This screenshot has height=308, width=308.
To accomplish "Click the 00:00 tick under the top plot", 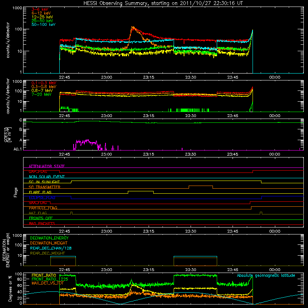I will coord(275,77).
